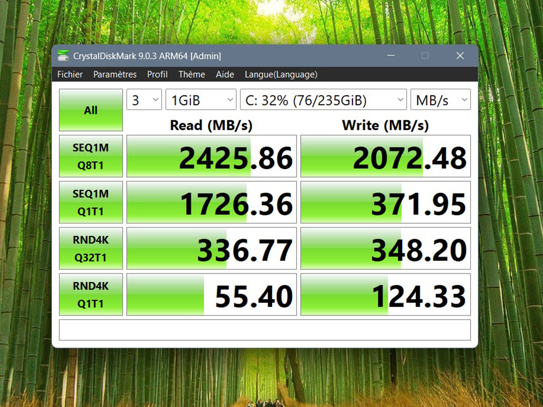Viewport: 543px width, 407px height.
Task: Select the 124.33 write result
Action: pos(386,294)
